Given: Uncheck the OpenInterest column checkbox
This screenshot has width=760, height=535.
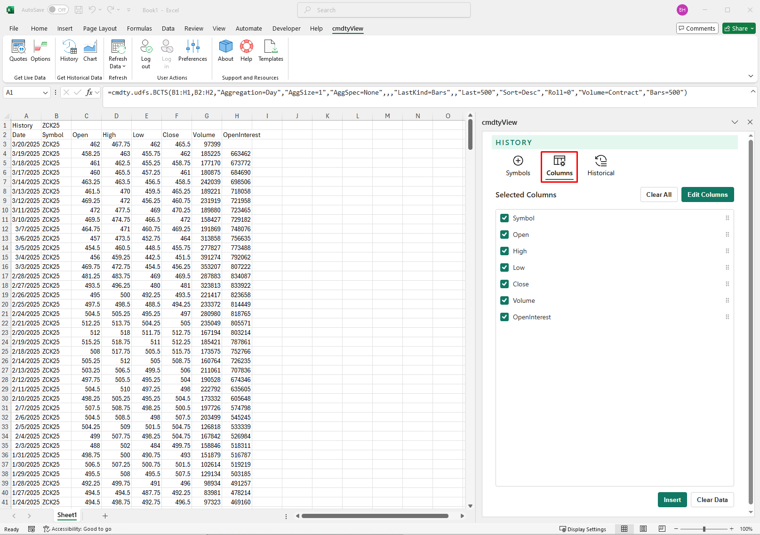Looking at the screenshot, I should click(504, 317).
